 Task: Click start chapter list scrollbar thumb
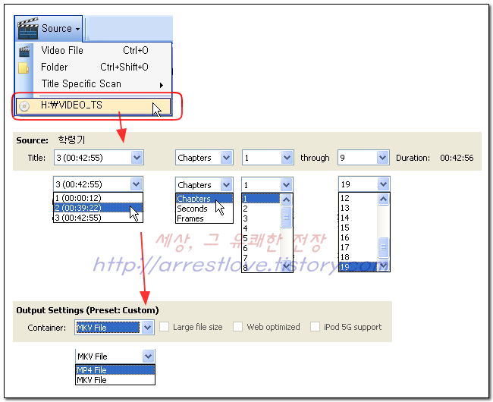click(x=286, y=217)
